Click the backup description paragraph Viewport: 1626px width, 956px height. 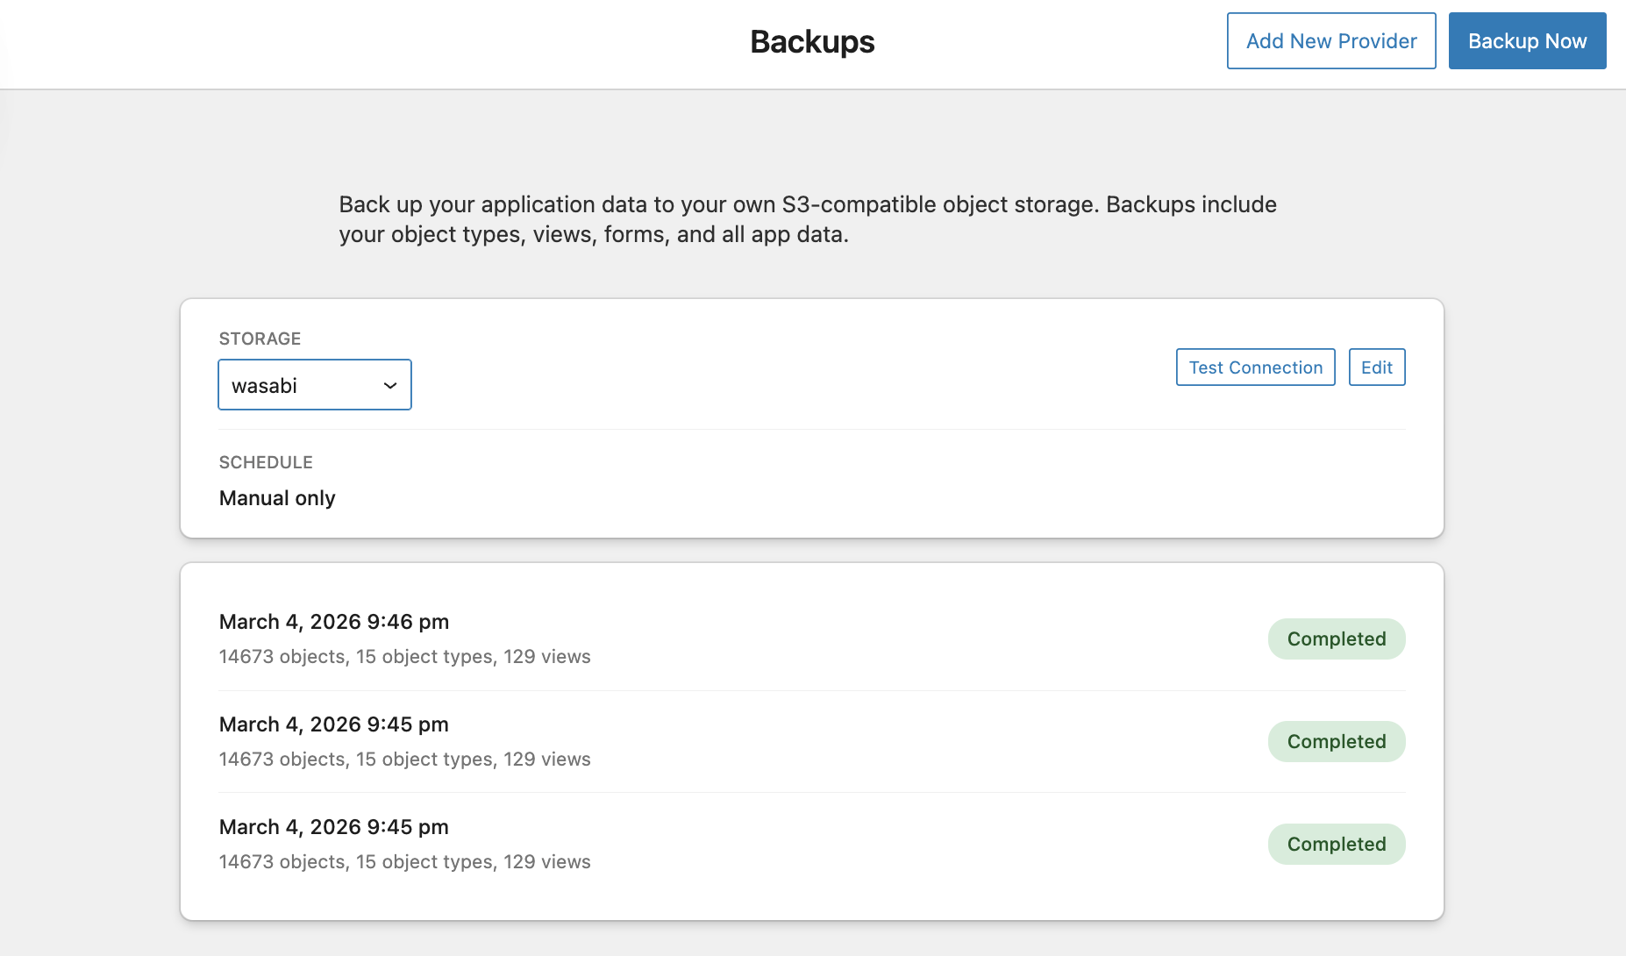[x=807, y=219]
